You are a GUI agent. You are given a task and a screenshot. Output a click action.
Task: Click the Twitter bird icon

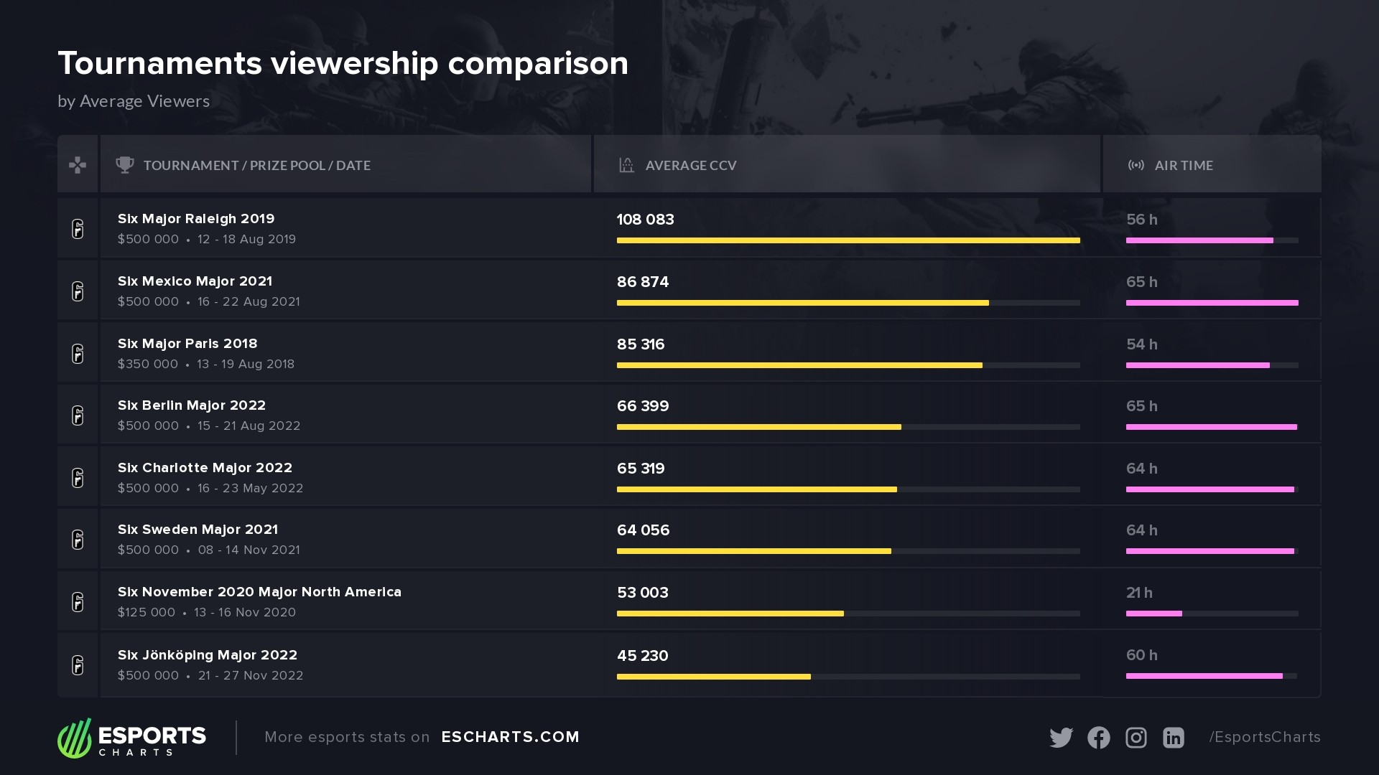coord(1061,738)
